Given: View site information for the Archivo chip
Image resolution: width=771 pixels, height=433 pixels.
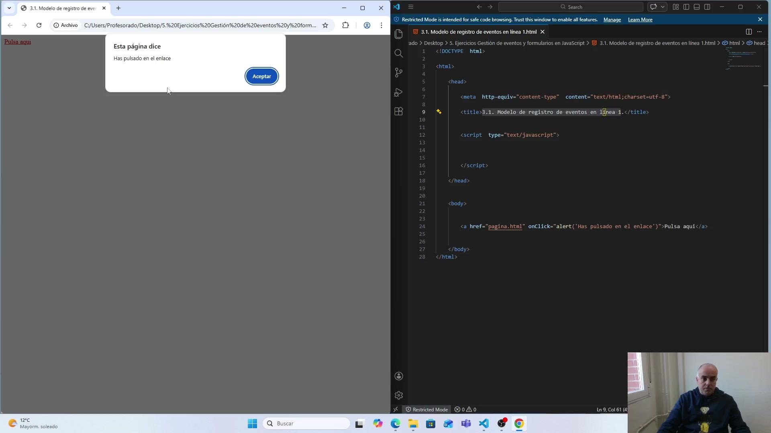Looking at the screenshot, I should [x=66, y=25].
